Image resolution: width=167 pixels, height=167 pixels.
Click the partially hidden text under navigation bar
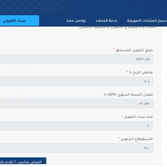118,27
